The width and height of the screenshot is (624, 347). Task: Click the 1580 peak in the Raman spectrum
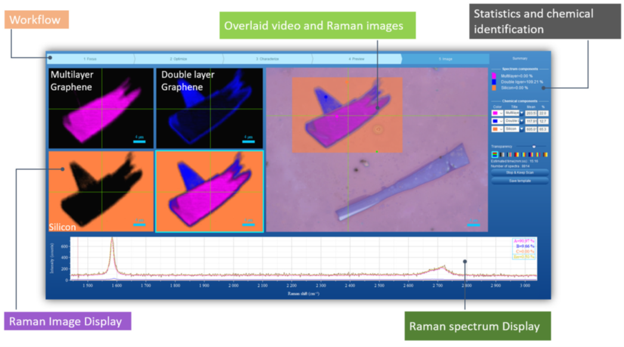tap(112, 240)
